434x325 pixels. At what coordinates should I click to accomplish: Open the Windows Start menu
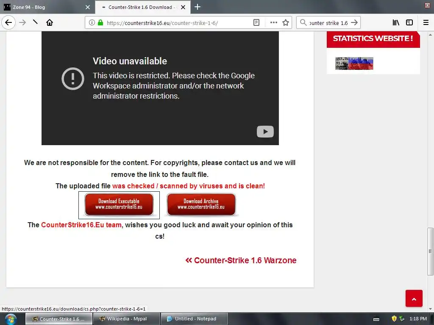(11, 319)
